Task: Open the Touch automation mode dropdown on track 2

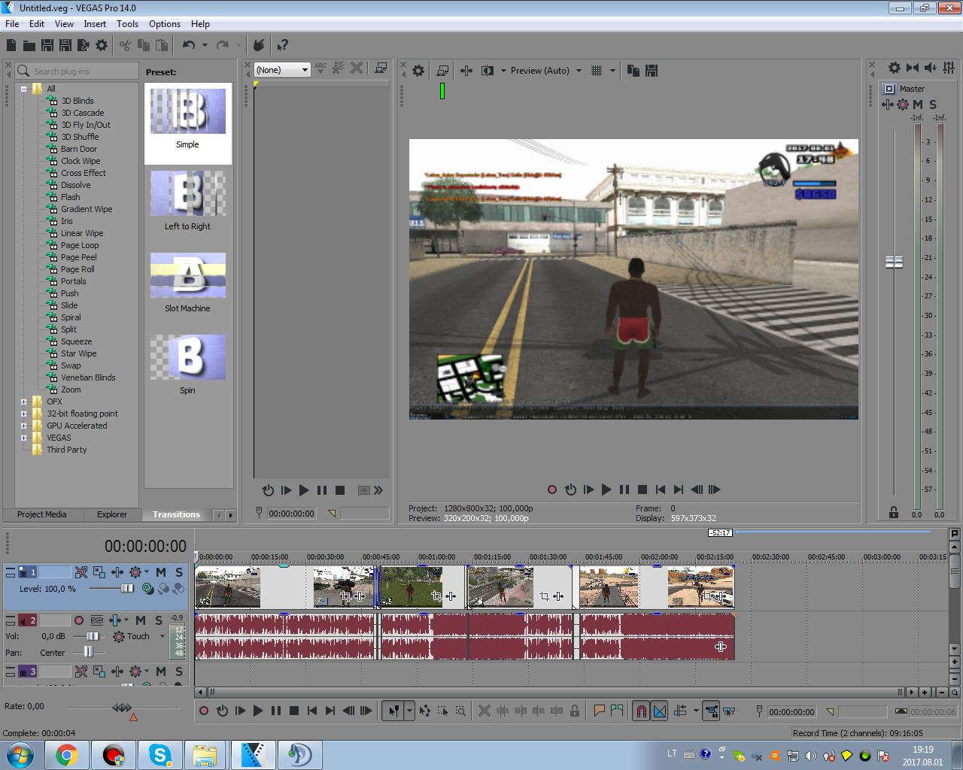Action: point(162,636)
